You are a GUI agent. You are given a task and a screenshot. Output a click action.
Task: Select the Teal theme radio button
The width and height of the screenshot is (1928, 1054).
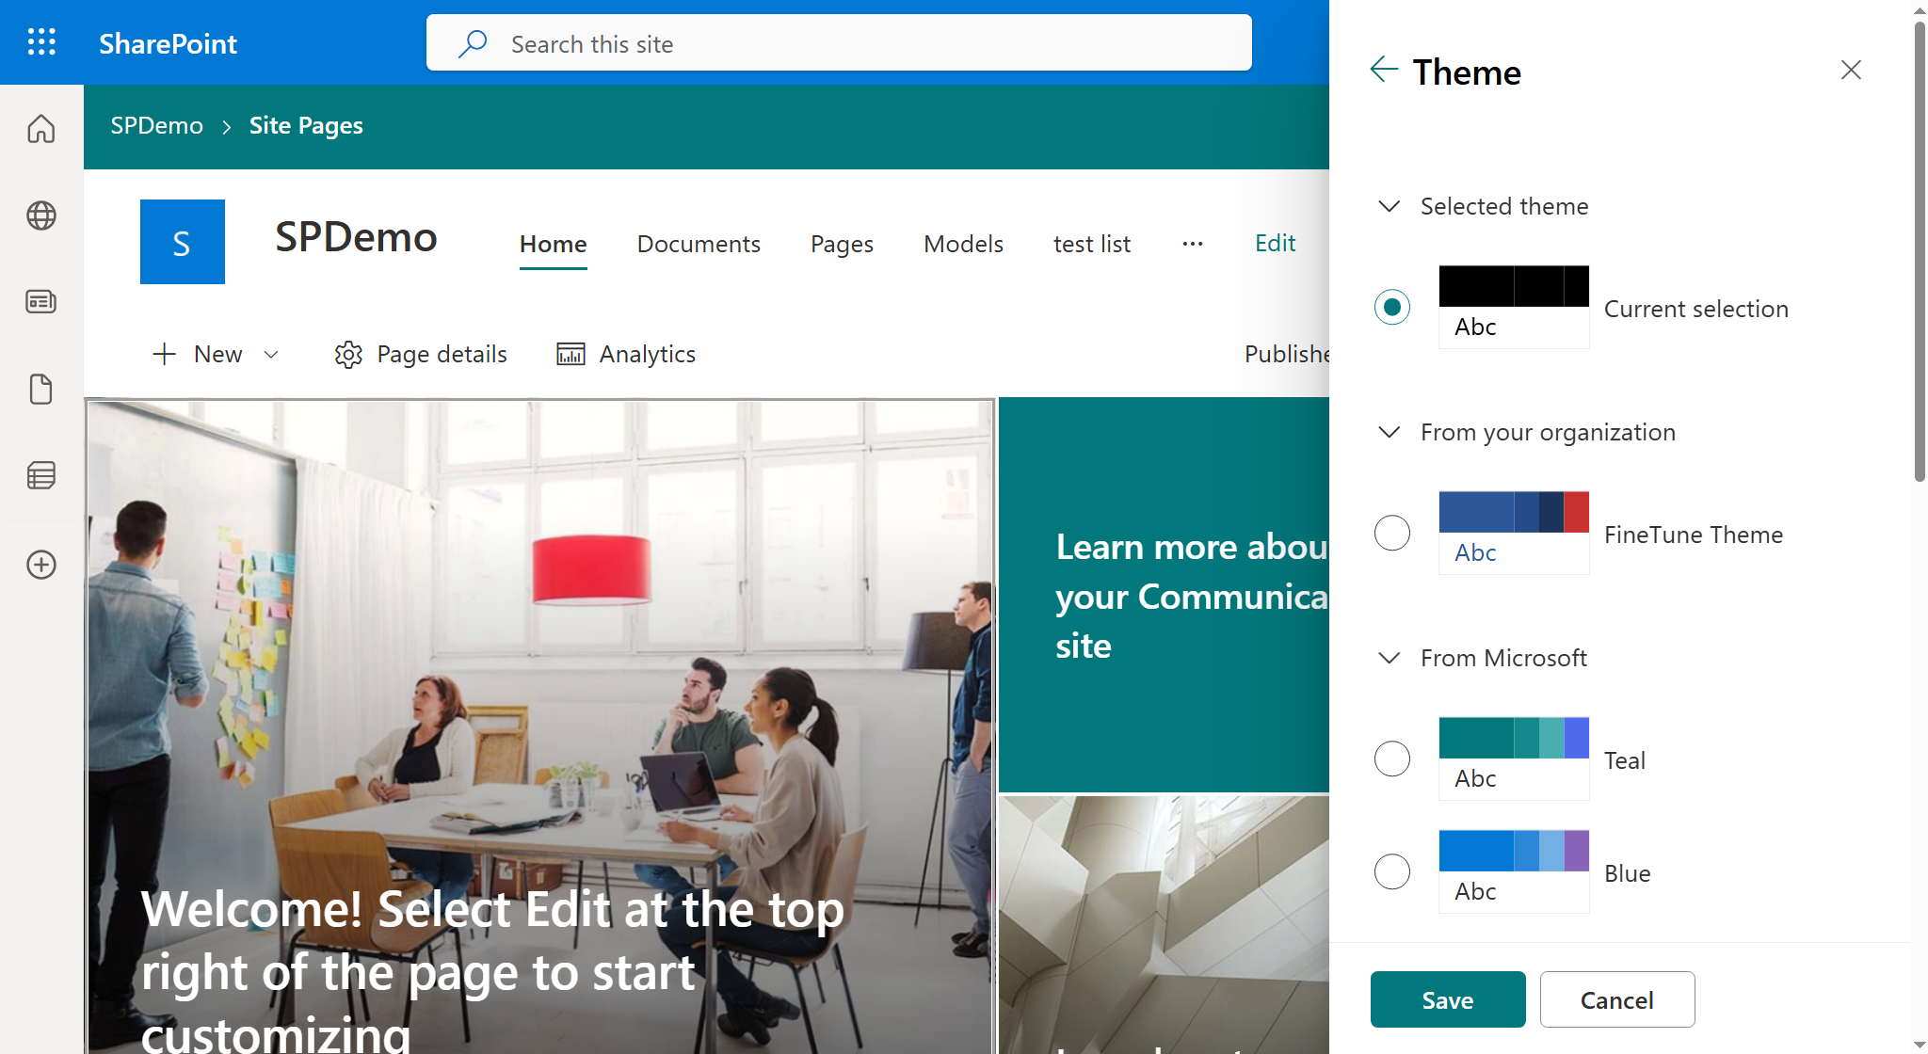[x=1392, y=759]
